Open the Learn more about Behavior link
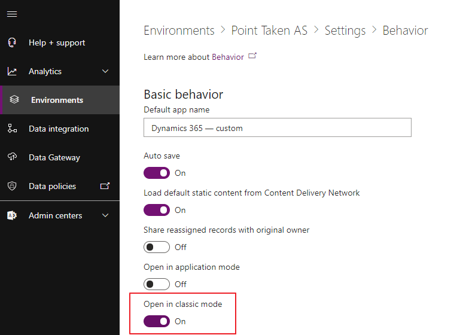This screenshot has width=457, height=335. click(x=228, y=57)
